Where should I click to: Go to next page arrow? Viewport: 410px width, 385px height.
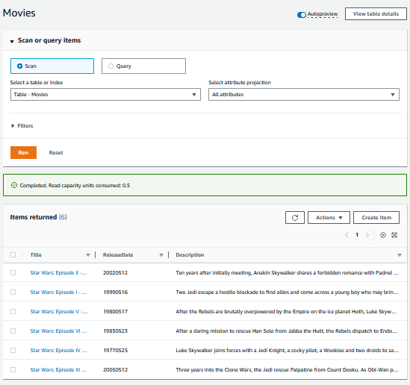point(367,235)
